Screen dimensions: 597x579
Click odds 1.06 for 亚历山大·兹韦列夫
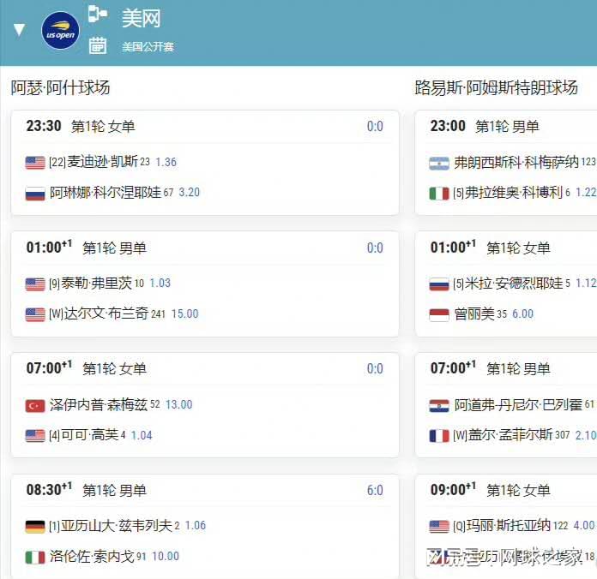[196, 526]
